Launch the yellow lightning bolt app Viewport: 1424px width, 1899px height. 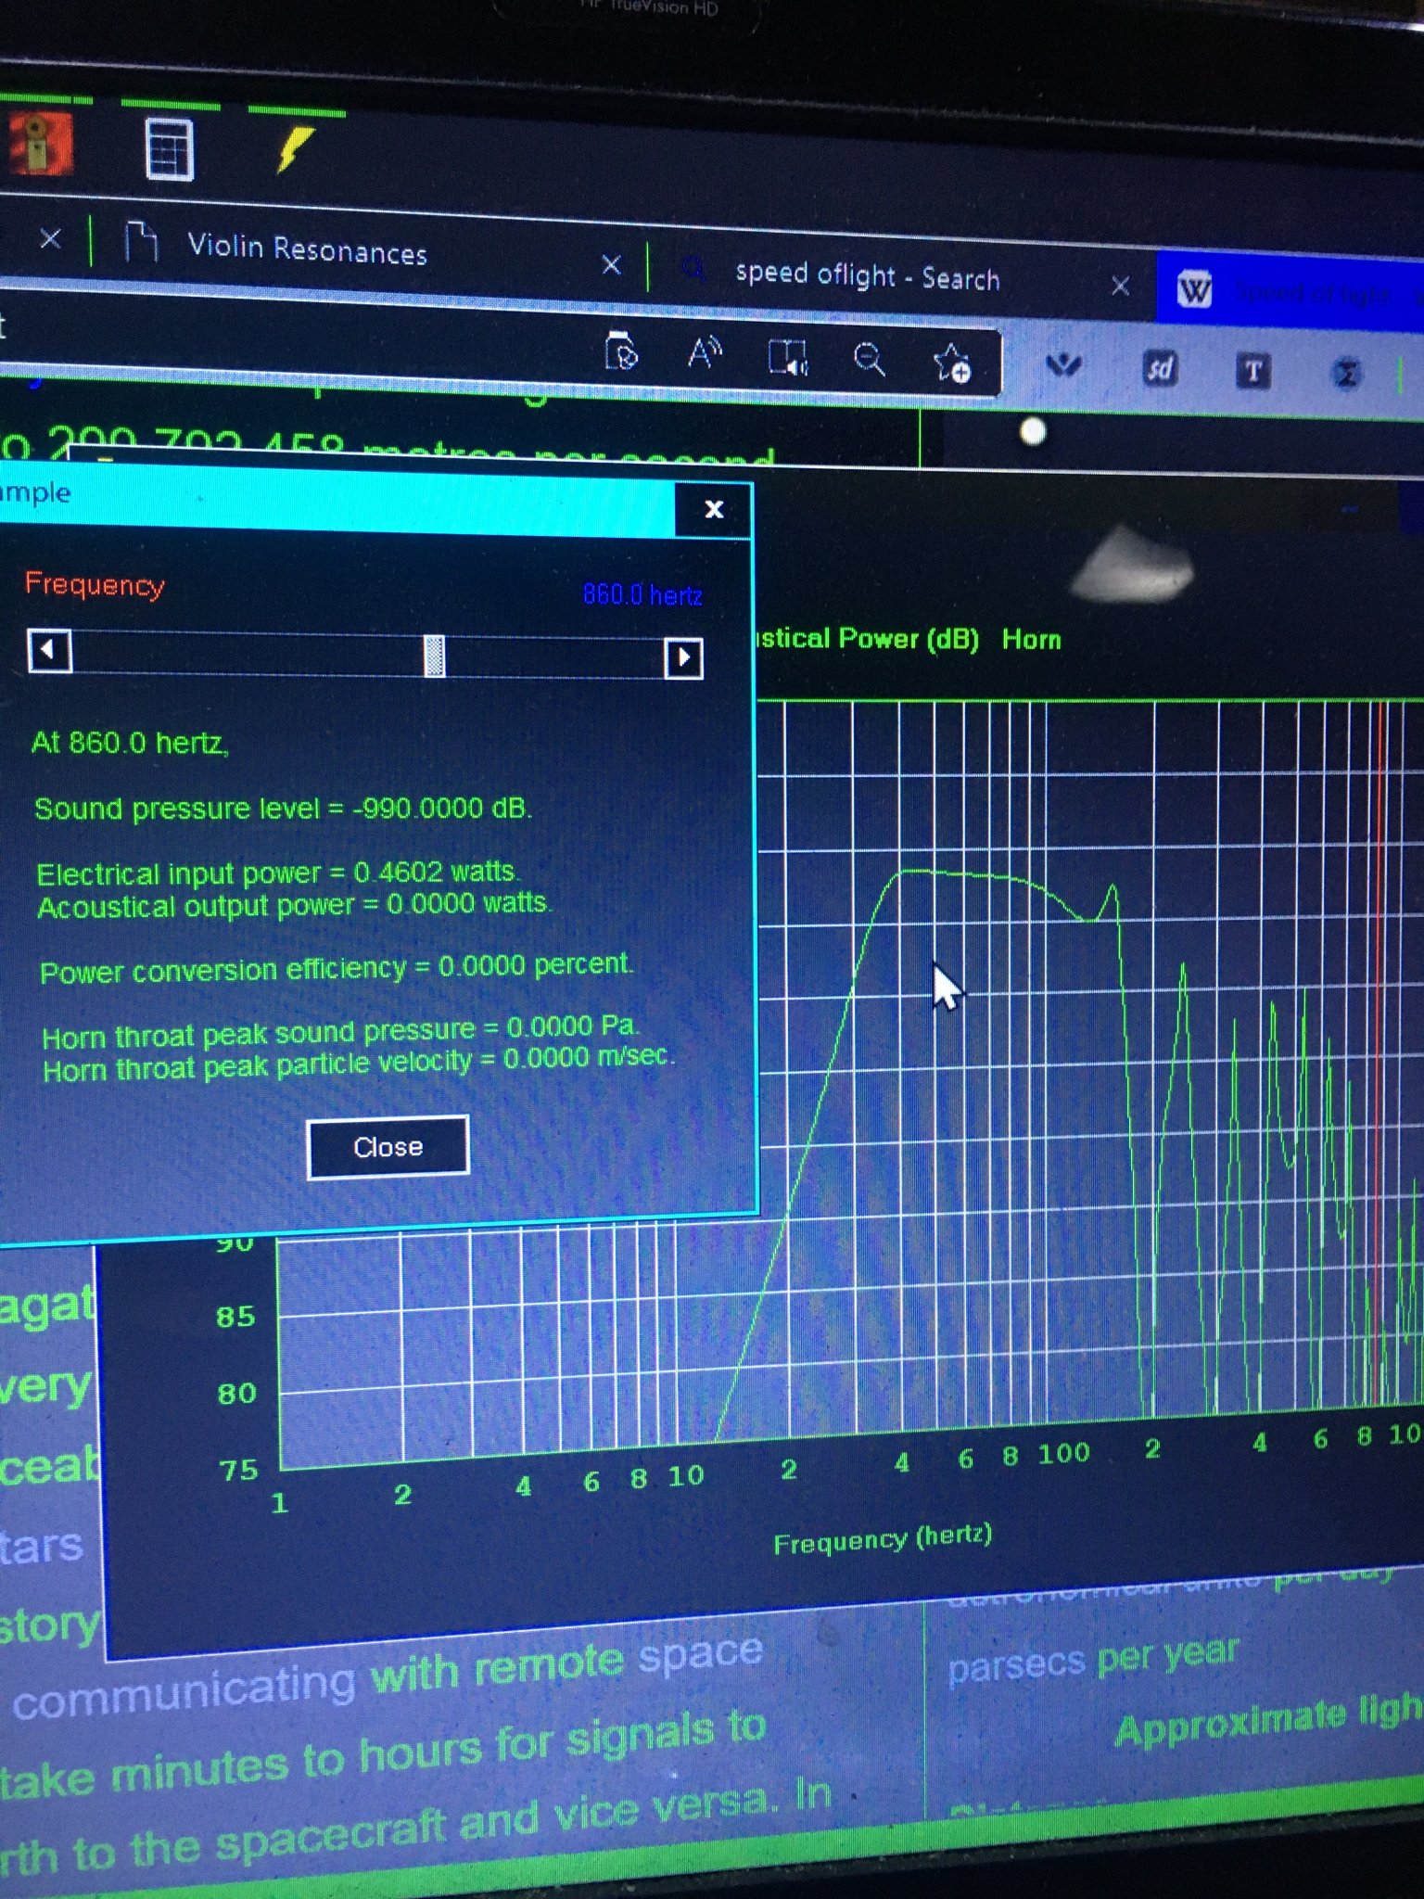point(296,150)
